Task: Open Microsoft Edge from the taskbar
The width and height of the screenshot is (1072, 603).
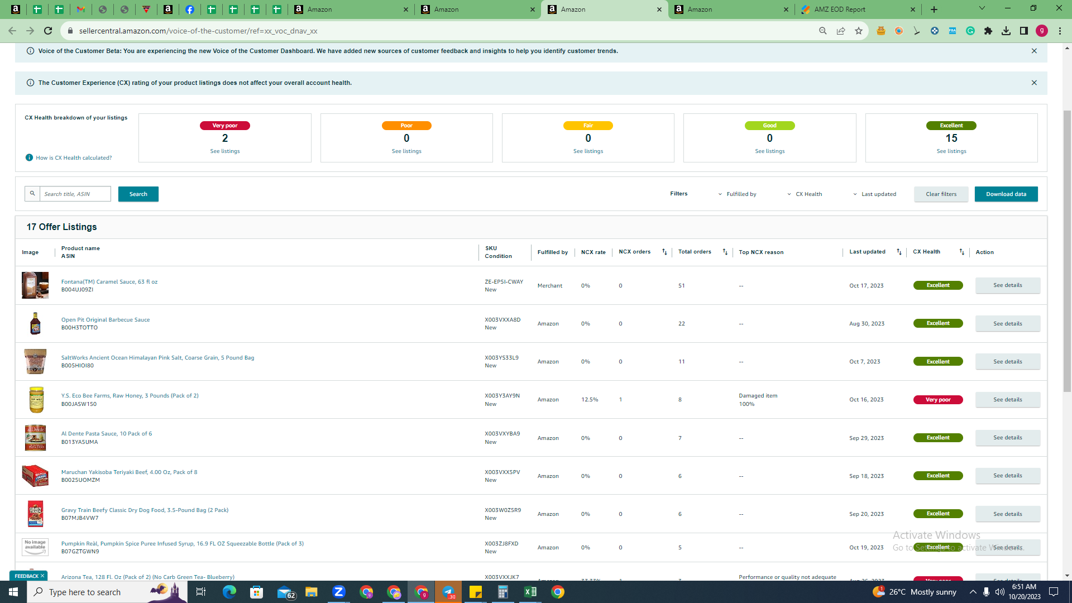Action: coord(229,592)
